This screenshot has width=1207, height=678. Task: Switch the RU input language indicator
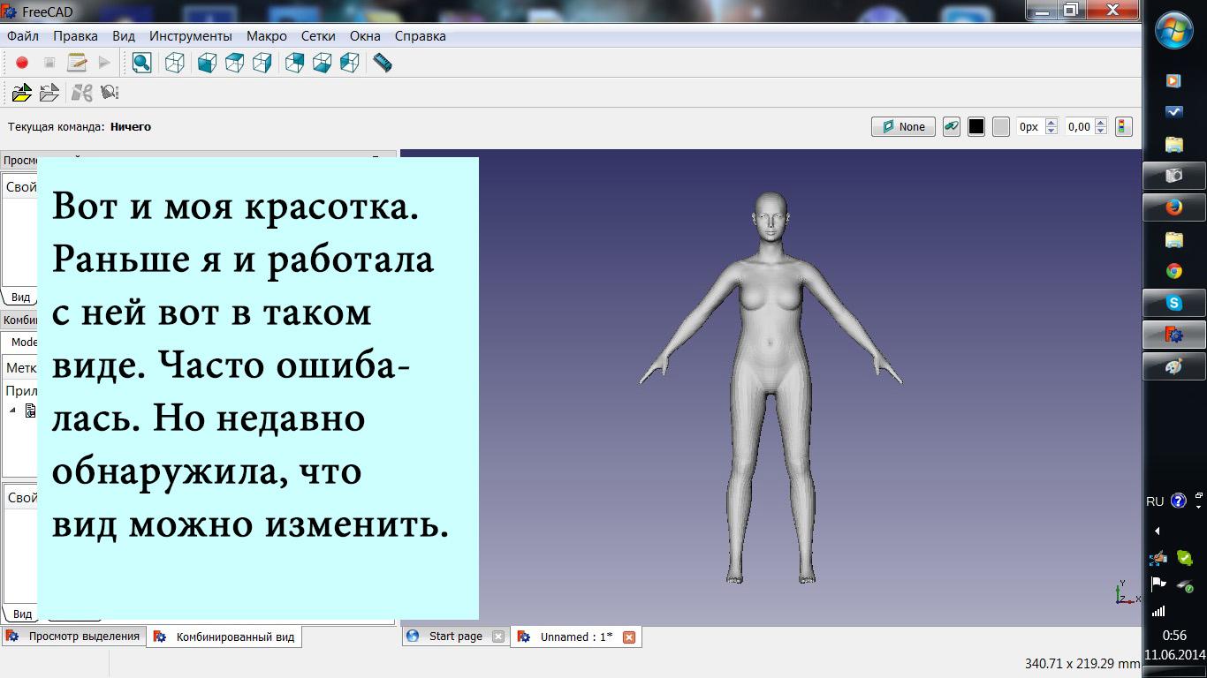coord(1155,501)
